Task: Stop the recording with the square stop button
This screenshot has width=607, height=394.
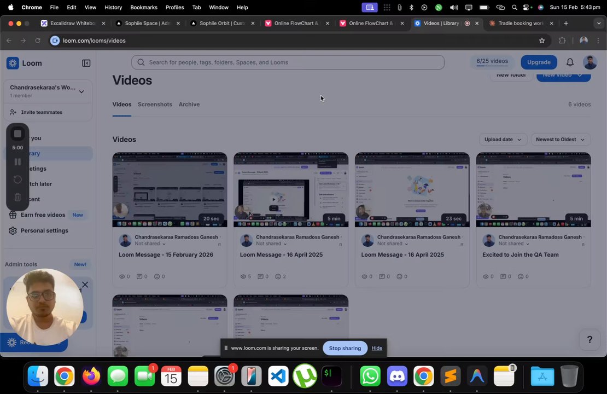Action: click(x=17, y=134)
